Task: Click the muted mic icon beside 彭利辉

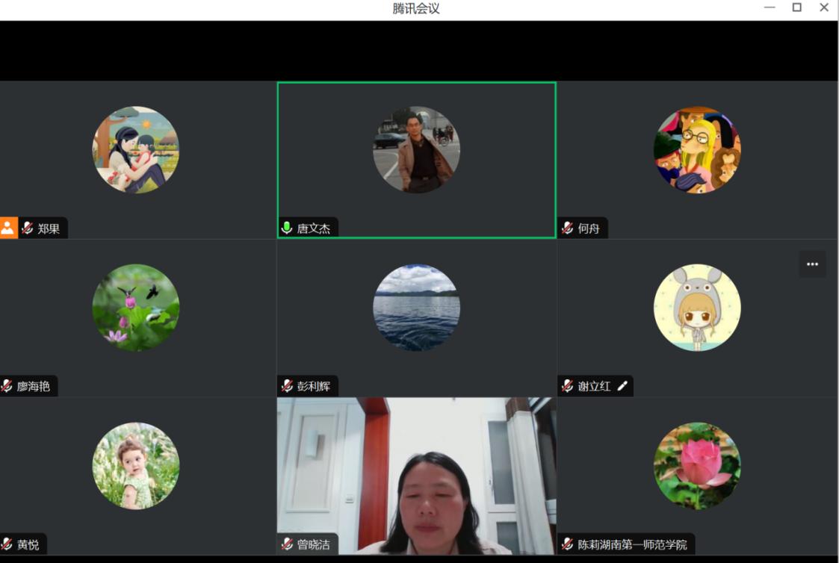Action: tap(287, 386)
